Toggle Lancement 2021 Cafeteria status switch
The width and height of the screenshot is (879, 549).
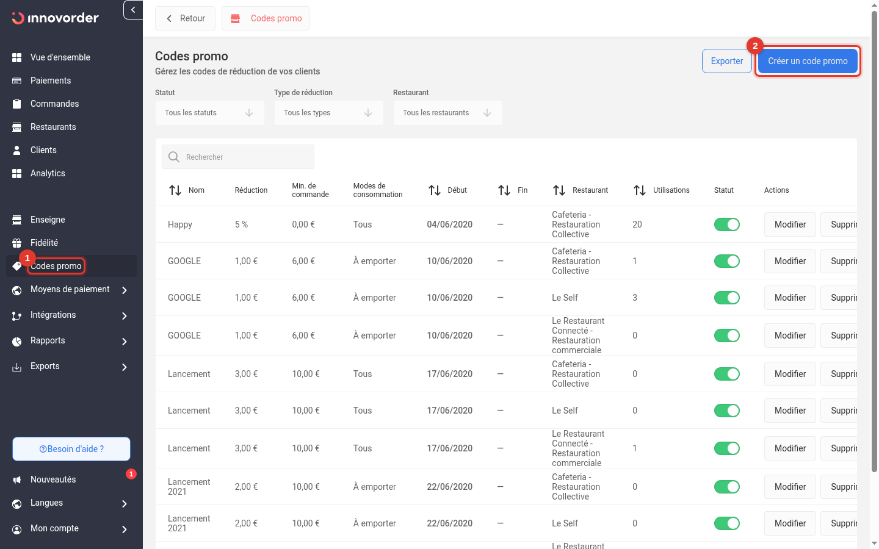tap(727, 487)
